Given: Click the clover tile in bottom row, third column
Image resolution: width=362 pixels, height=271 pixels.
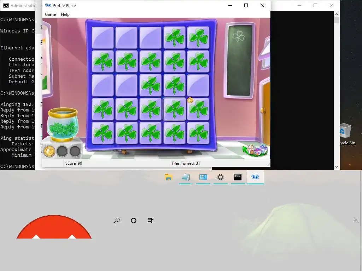Looking at the screenshot, I should click(151, 133).
